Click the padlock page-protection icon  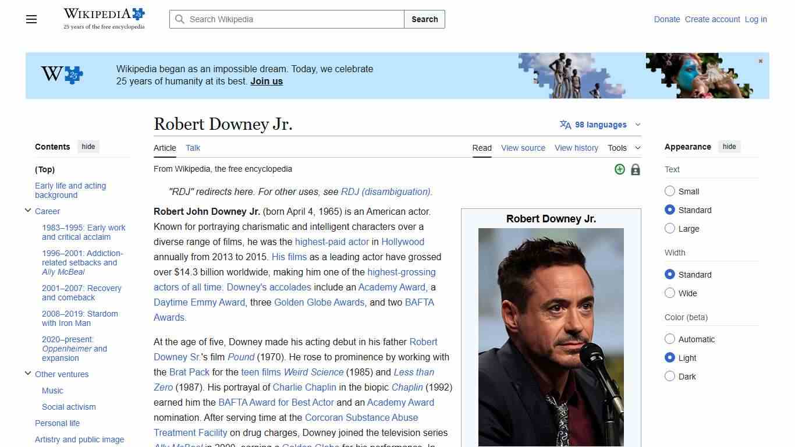pos(635,169)
